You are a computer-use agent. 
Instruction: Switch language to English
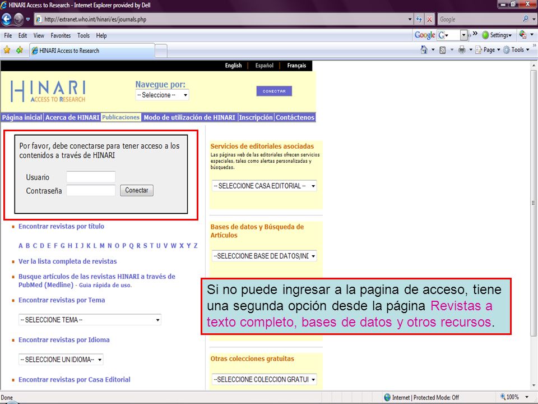click(233, 65)
